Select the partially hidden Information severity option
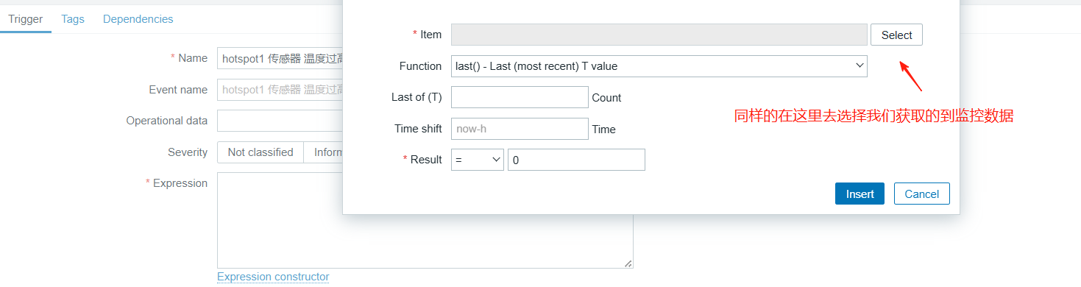1081x287 pixels. [x=324, y=152]
